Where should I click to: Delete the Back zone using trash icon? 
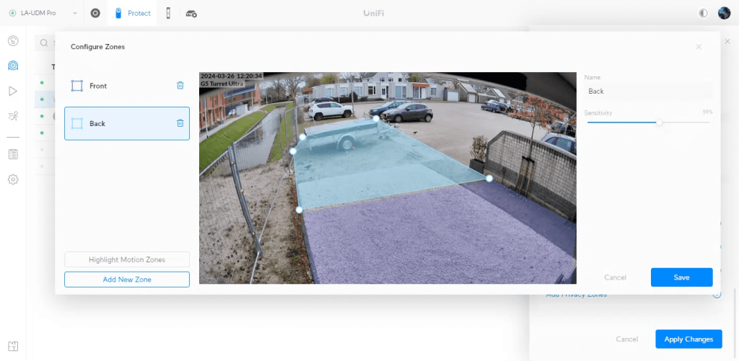point(180,123)
